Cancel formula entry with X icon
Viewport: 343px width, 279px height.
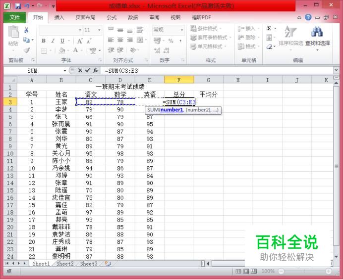80,71
